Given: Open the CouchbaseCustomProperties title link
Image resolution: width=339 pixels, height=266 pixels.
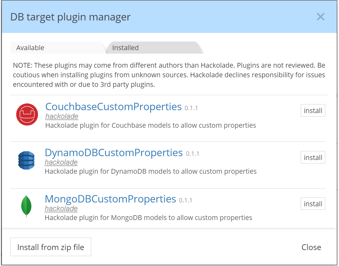Looking at the screenshot, I should tap(114, 107).
